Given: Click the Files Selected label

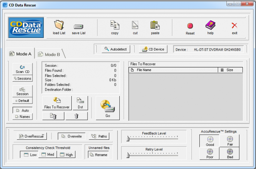Looking at the screenshot, I should 56,76.
